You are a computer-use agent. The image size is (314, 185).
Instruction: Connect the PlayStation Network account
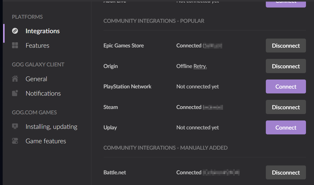[286, 86]
